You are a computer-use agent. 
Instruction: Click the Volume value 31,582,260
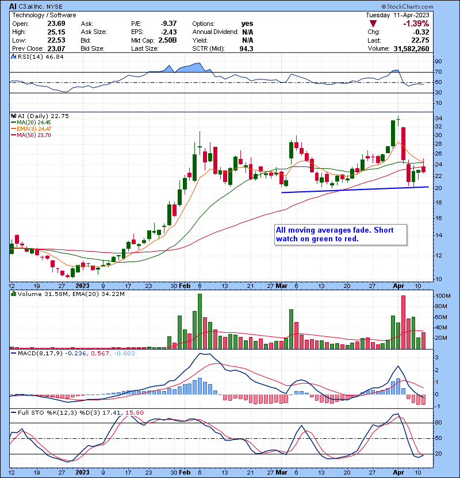pyautogui.click(x=411, y=48)
